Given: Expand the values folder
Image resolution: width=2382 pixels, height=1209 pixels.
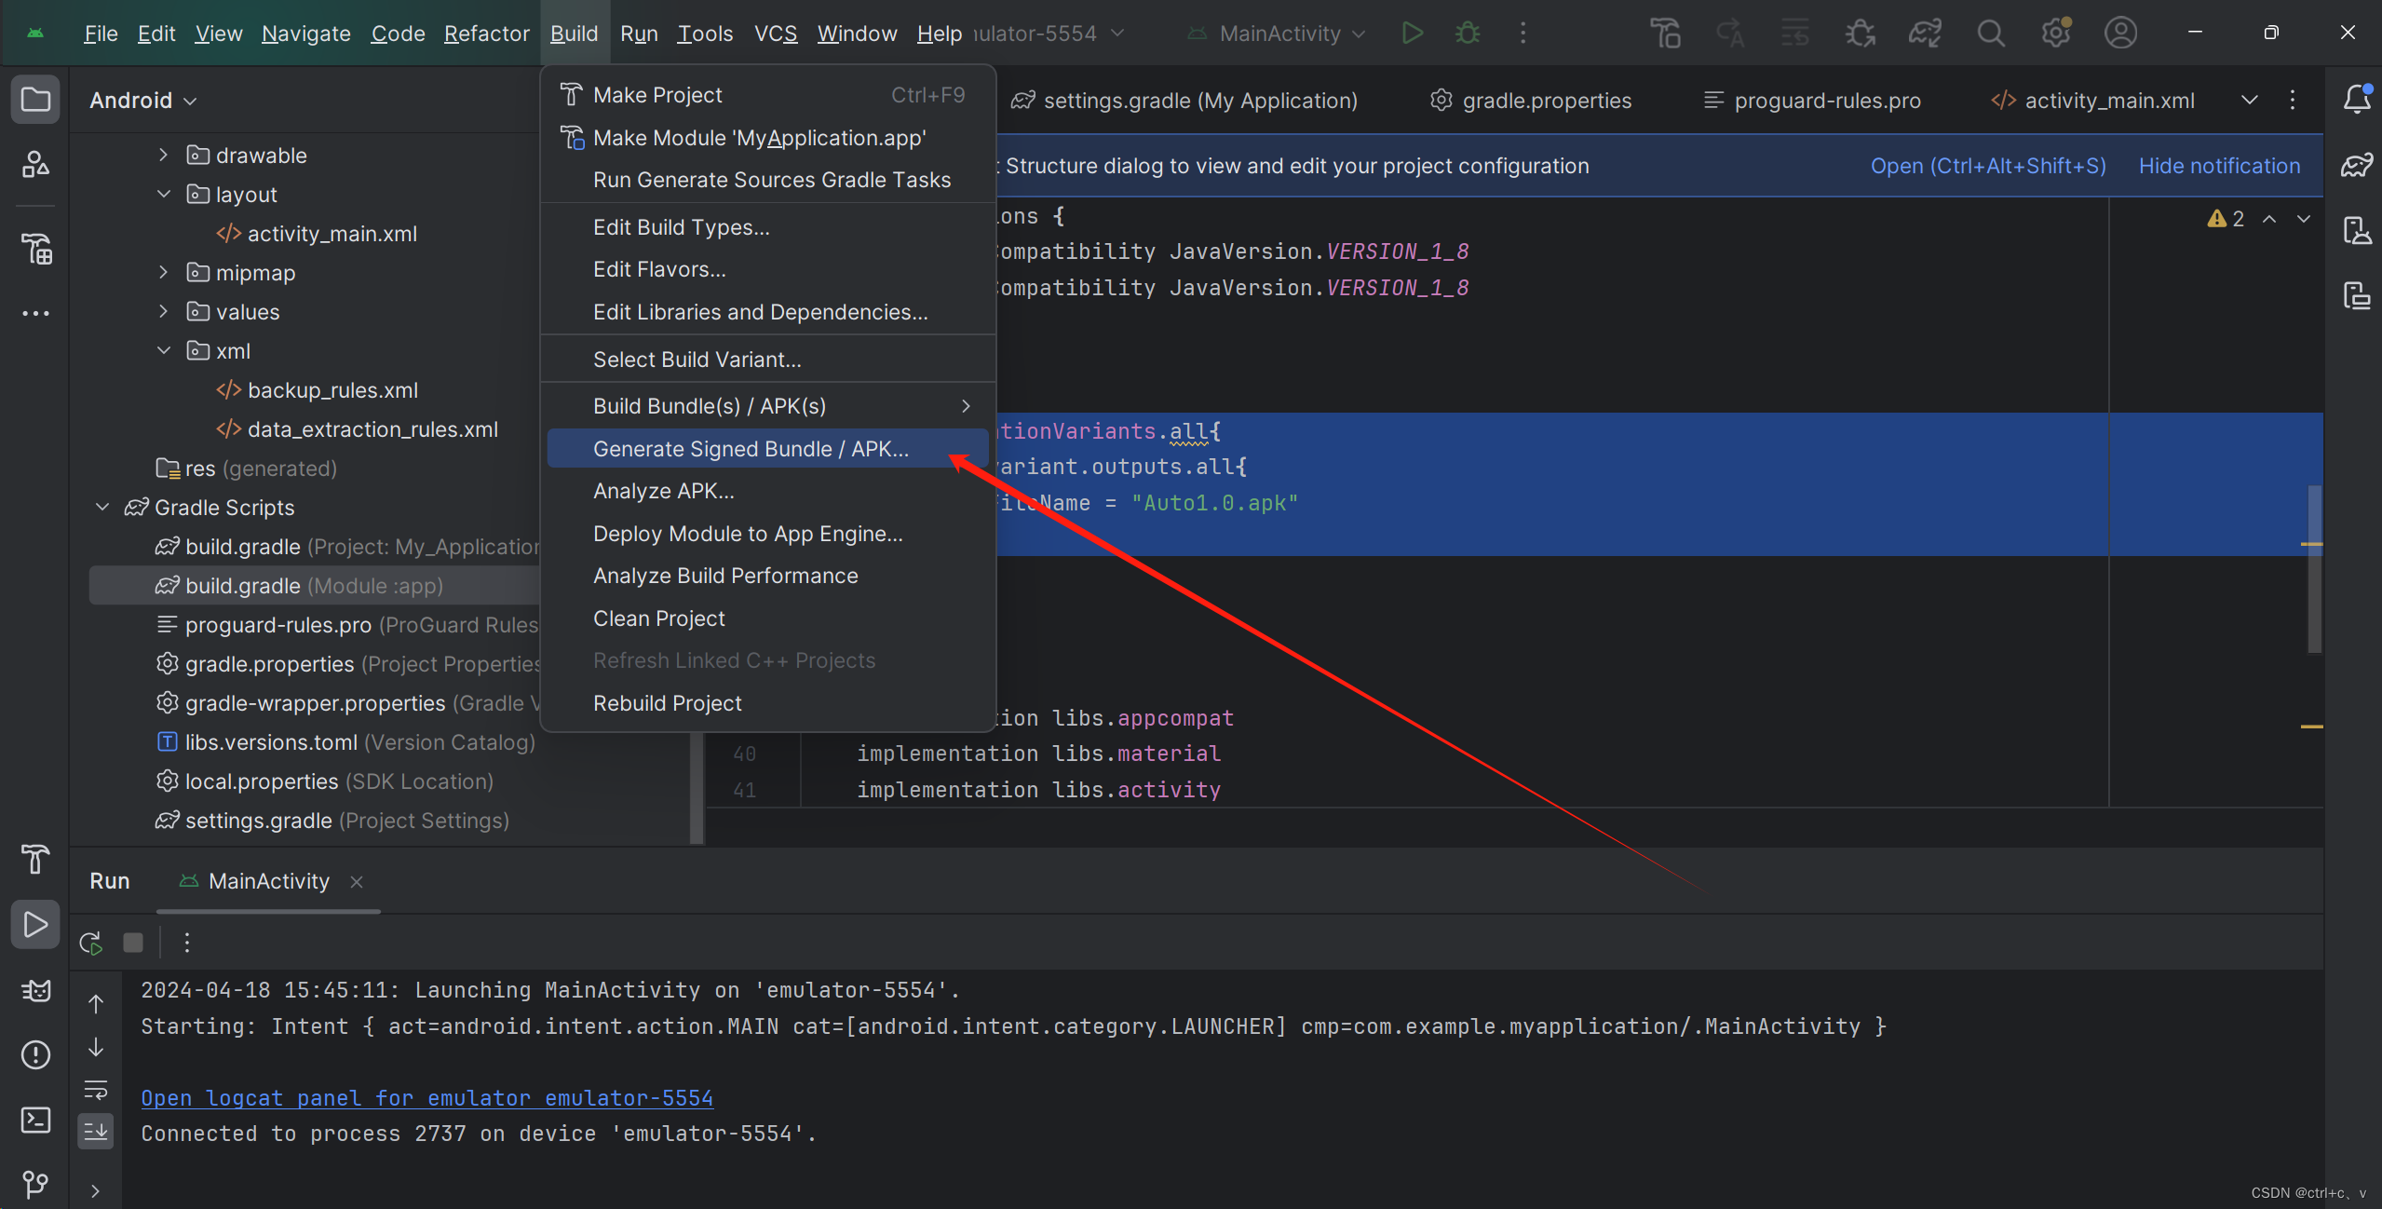Looking at the screenshot, I should 163,311.
